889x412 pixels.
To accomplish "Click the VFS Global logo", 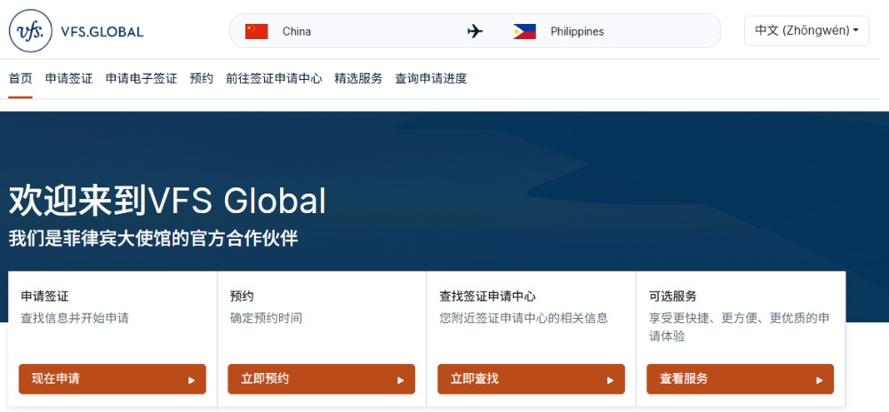I will tap(76, 31).
